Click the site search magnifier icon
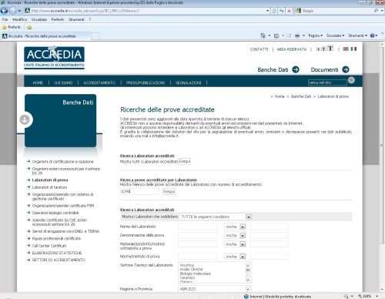 [x=351, y=80]
